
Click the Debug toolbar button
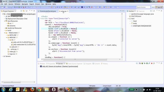tap(15, 7)
